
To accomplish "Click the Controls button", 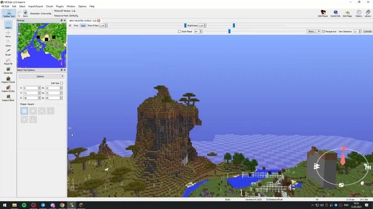I will (368, 31).
